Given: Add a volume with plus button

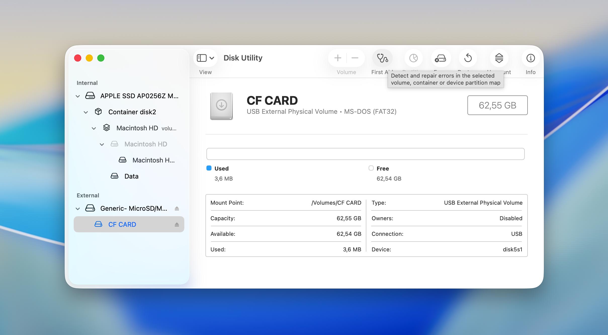Looking at the screenshot, I should pyautogui.click(x=338, y=58).
